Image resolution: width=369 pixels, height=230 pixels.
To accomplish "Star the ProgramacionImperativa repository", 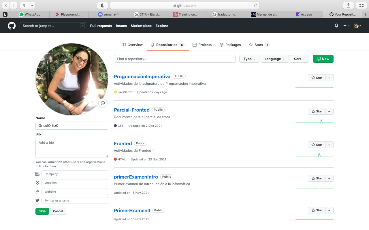I will (x=317, y=78).
